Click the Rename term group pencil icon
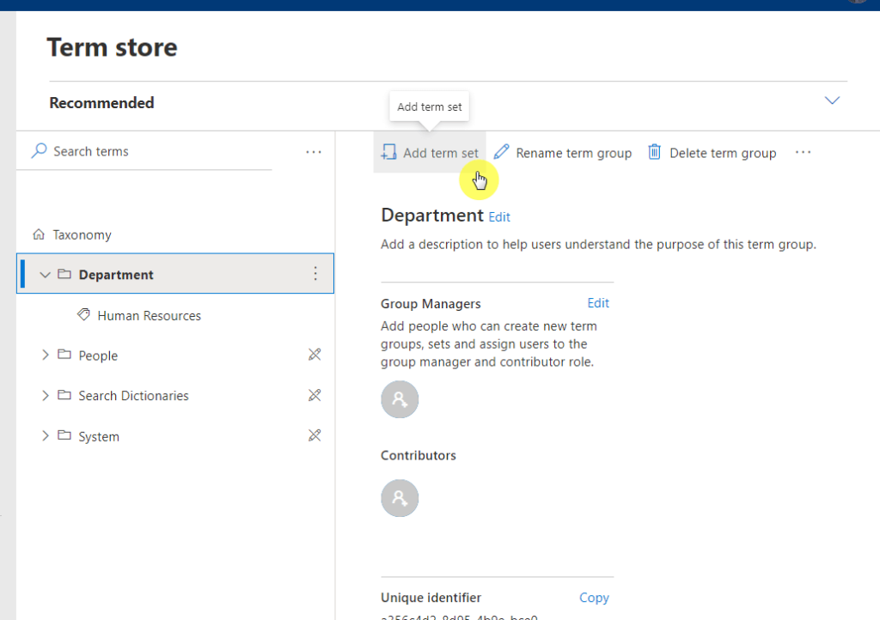 pos(501,152)
